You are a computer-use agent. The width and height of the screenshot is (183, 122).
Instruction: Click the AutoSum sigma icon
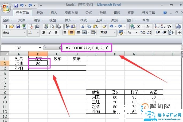[139, 26]
